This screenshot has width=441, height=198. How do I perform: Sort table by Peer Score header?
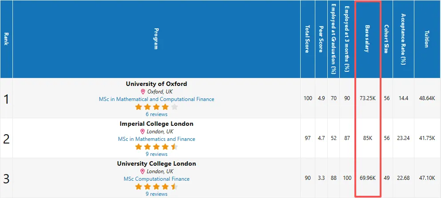click(321, 39)
